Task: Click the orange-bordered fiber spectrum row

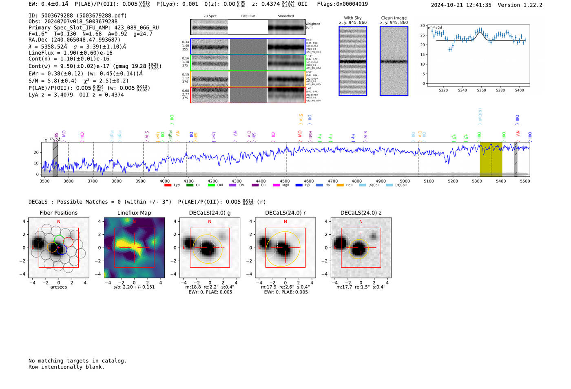Action: pos(248,79)
